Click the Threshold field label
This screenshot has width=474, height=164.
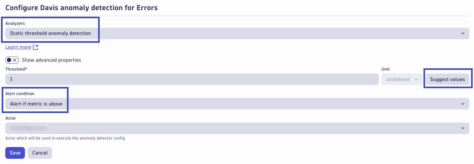coord(16,69)
